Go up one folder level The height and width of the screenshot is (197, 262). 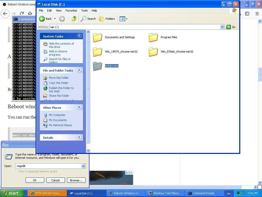pos(74,19)
